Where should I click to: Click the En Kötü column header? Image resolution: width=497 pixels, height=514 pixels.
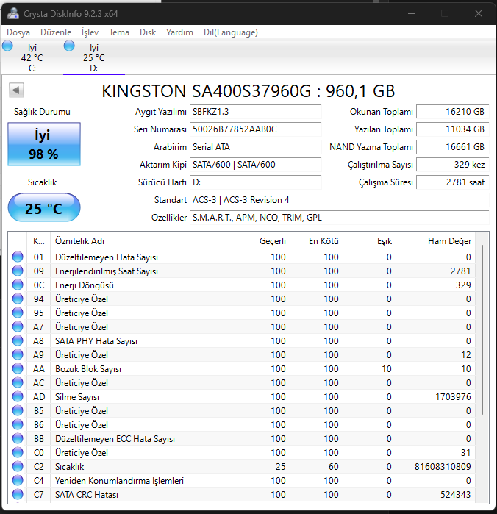pos(317,241)
